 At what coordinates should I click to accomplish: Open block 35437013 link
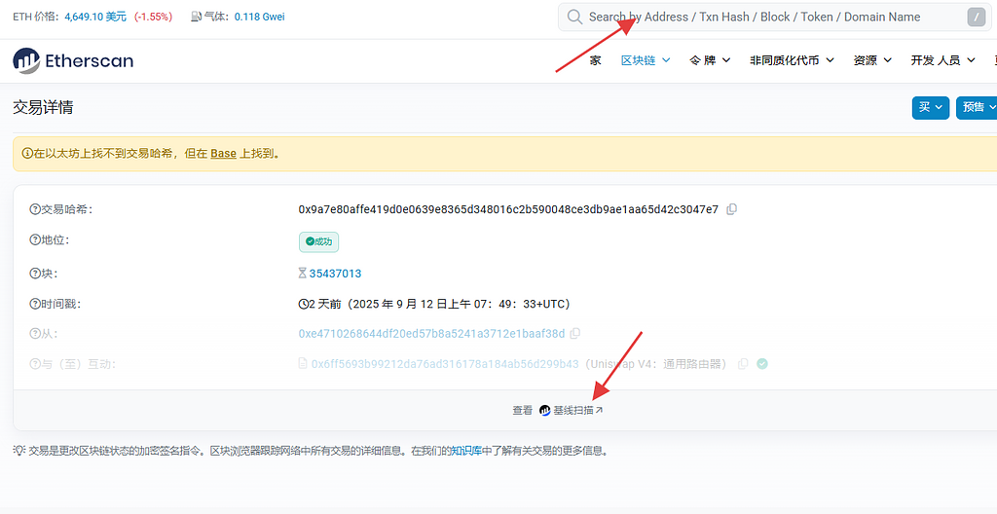click(x=335, y=274)
